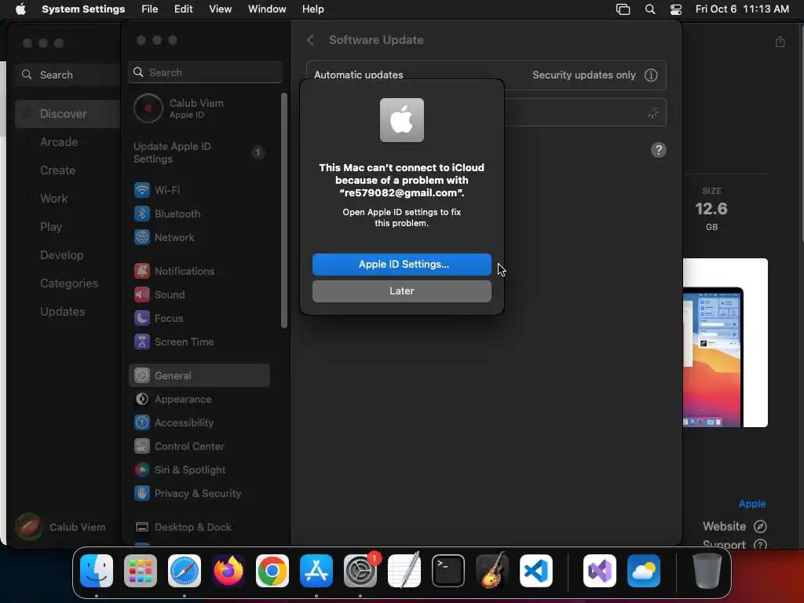This screenshot has width=804, height=603.
Task: Dismiss the dialog with Later
Action: pyautogui.click(x=401, y=291)
